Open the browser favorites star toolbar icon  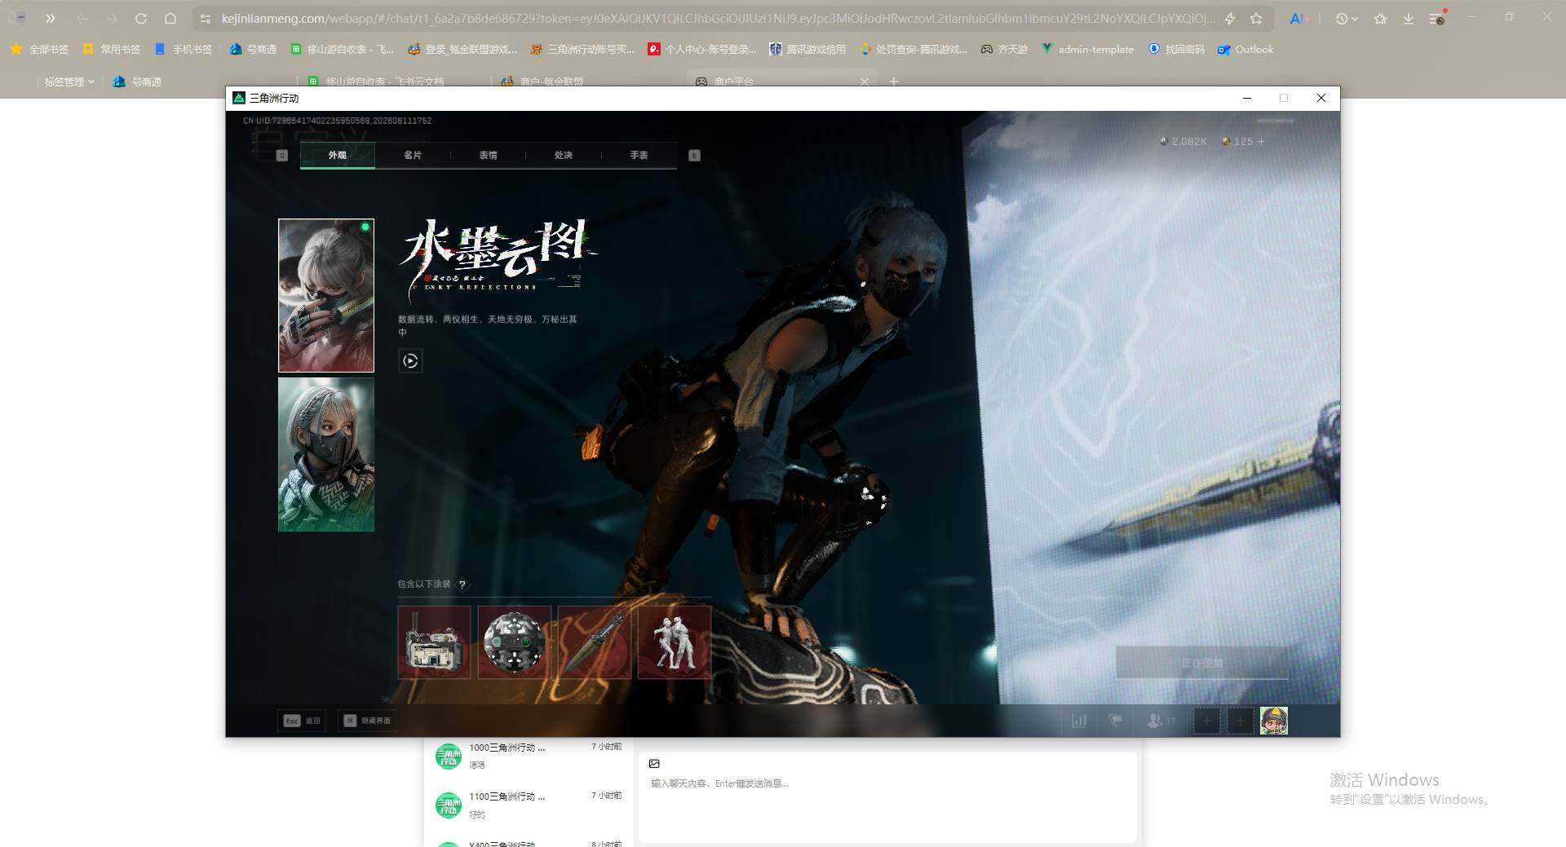pos(1380,18)
